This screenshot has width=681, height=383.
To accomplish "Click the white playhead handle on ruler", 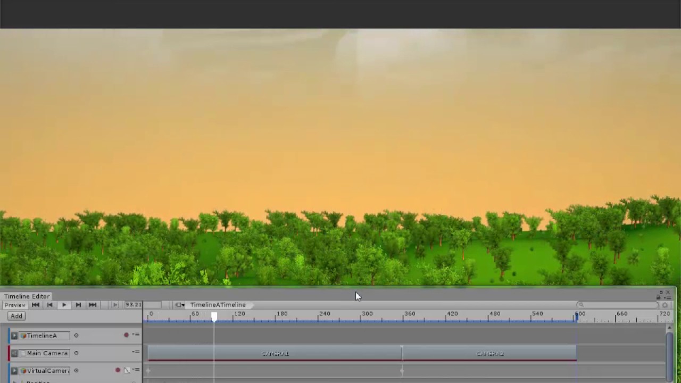I will [x=214, y=317].
